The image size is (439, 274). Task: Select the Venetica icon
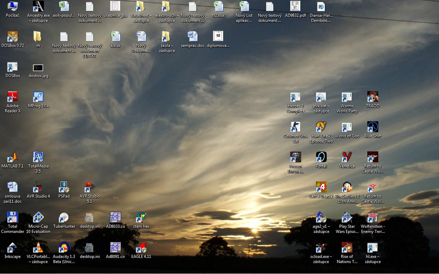click(x=347, y=157)
